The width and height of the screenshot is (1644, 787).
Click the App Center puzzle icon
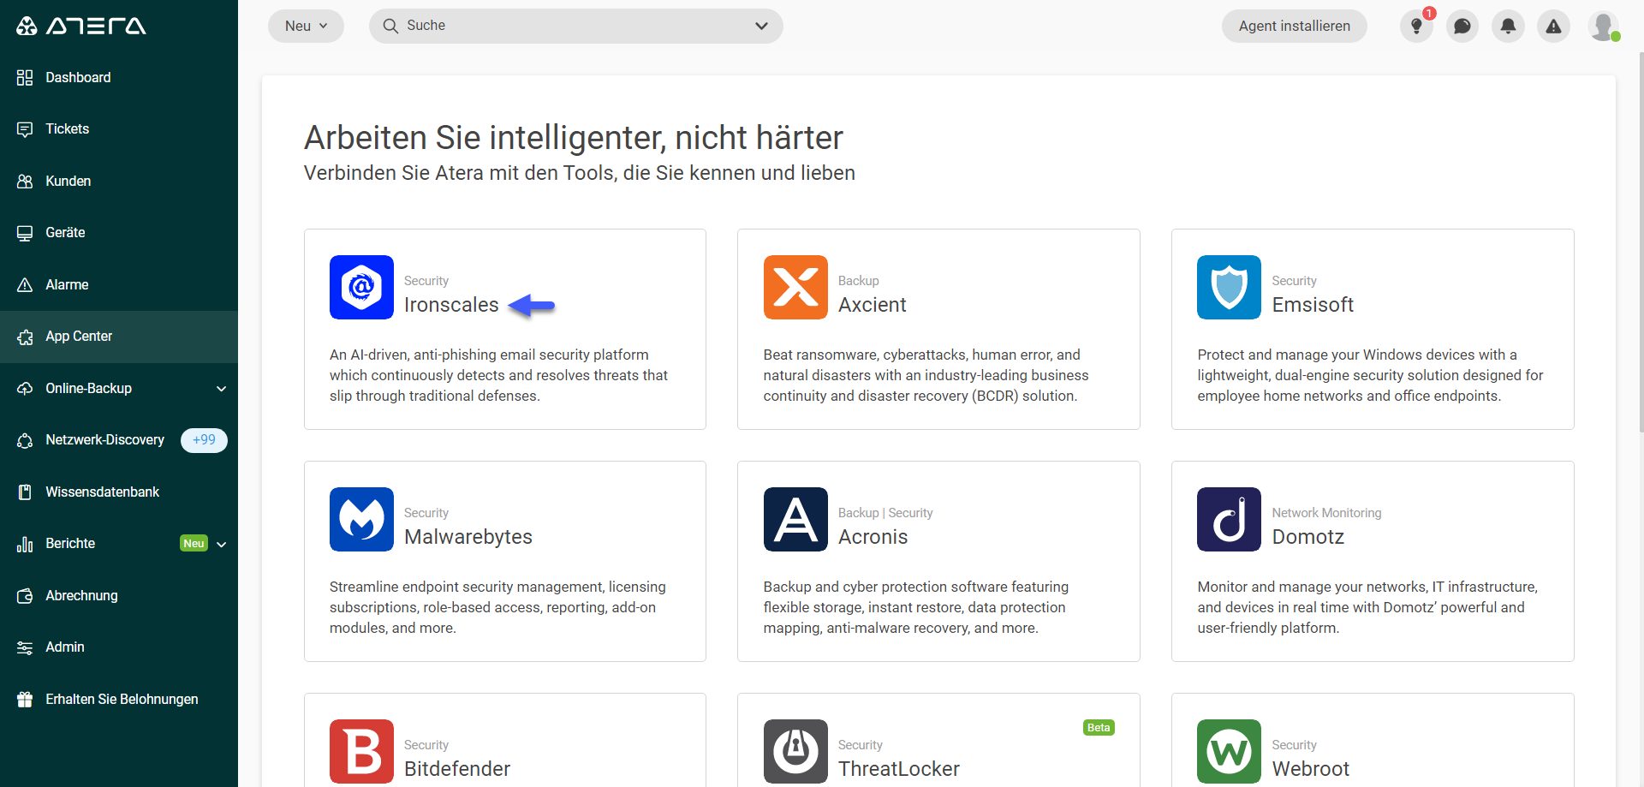tap(25, 337)
